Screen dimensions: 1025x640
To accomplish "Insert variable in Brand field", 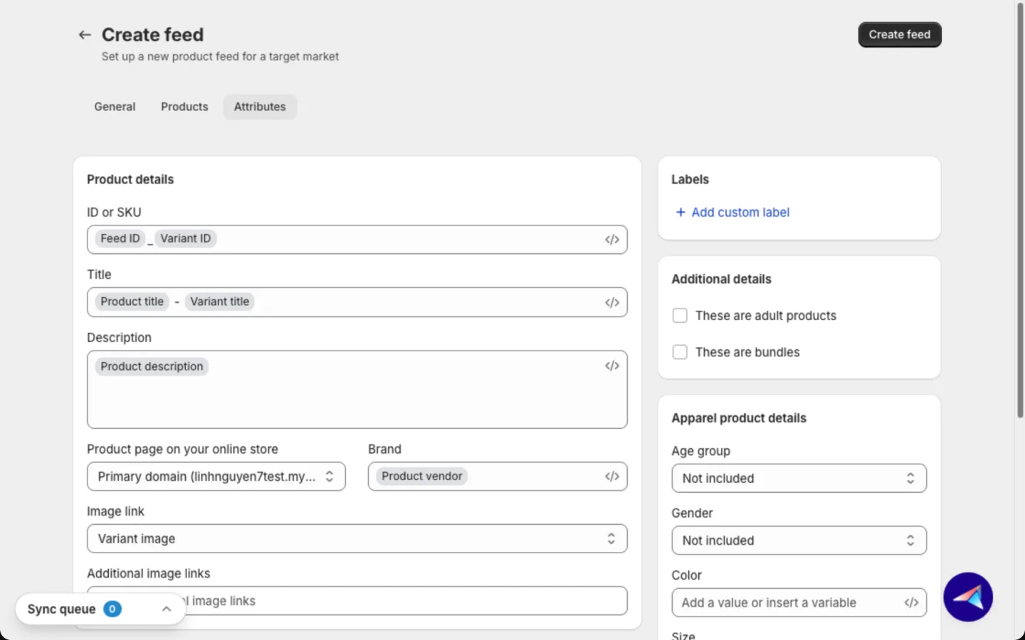I will tap(612, 476).
